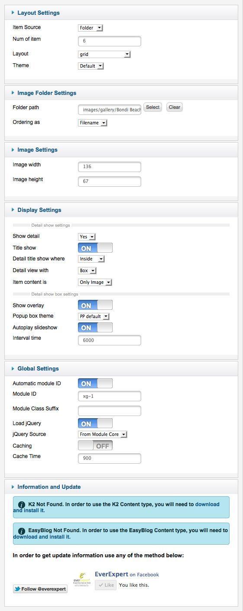
Task: Click the Facebook Like button
Action: coord(106,585)
